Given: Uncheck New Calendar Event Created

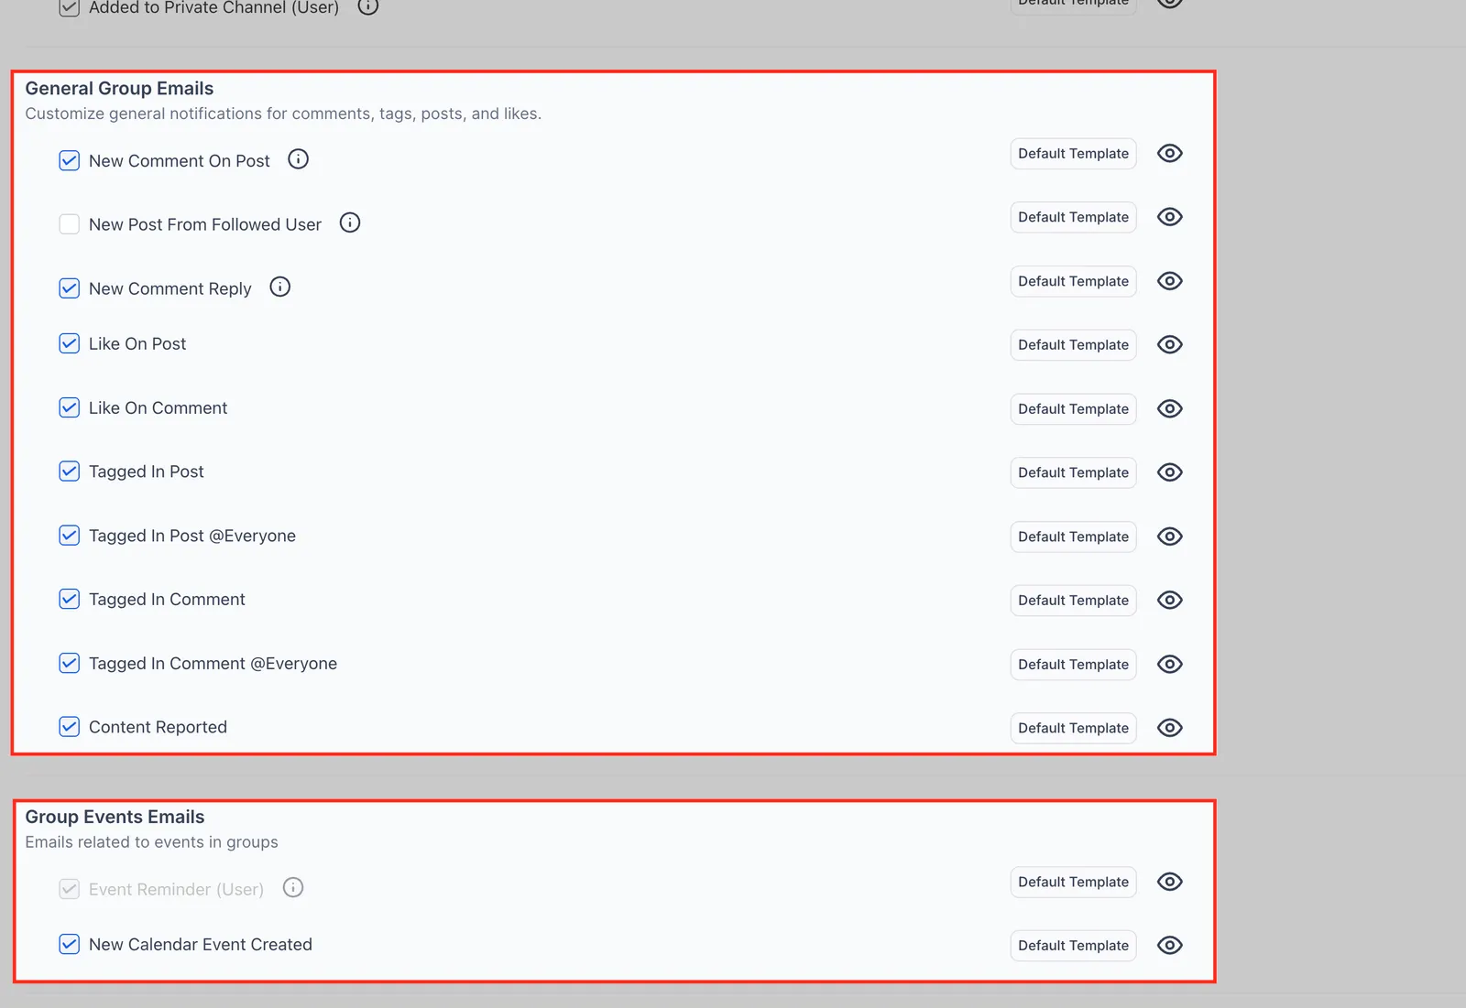Looking at the screenshot, I should point(69,944).
